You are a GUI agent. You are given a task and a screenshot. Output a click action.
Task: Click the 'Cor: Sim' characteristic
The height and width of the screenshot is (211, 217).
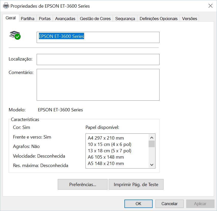(21, 127)
